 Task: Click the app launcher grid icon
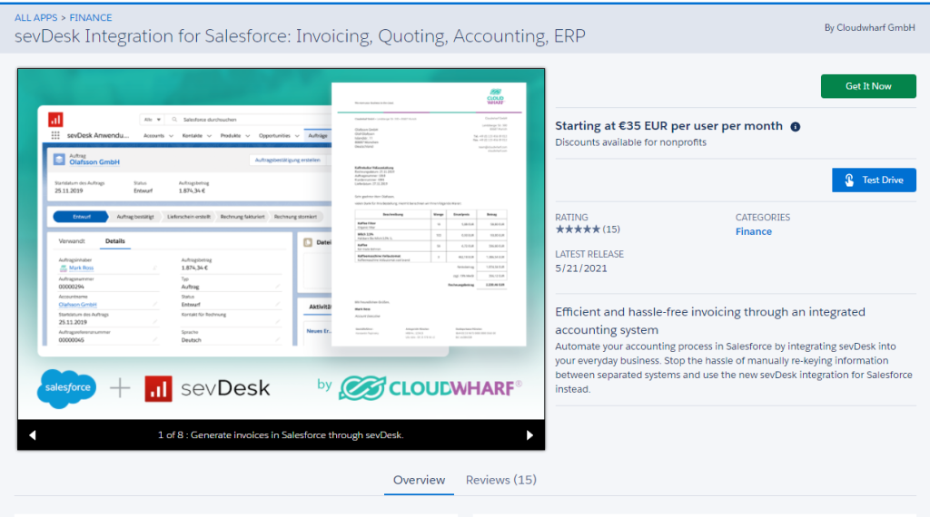pos(55,135)
